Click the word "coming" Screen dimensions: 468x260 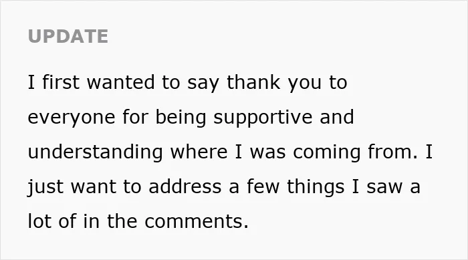pos(327,152)
